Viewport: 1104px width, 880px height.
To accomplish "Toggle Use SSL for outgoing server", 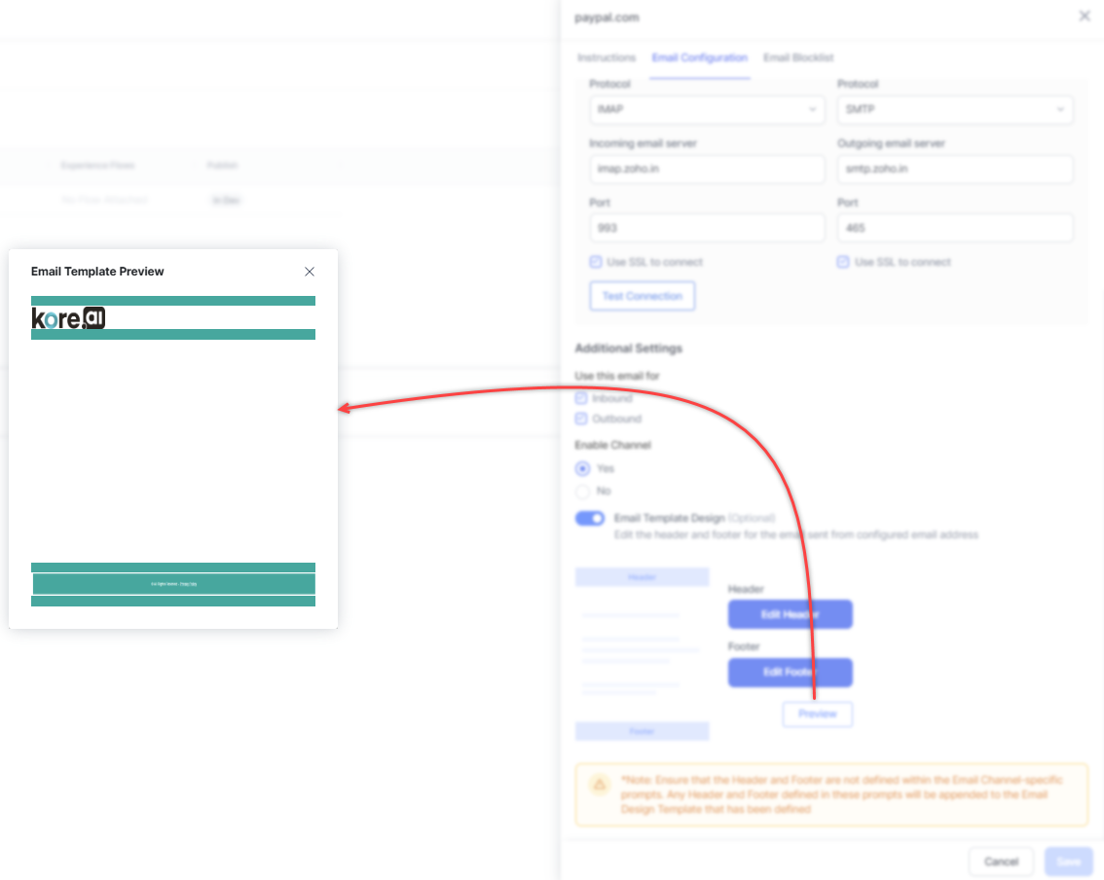I will click(843, 262).
